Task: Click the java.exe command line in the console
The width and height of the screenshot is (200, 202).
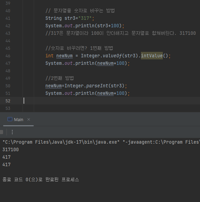Action: pyautogui.click(x=101, y=142)
